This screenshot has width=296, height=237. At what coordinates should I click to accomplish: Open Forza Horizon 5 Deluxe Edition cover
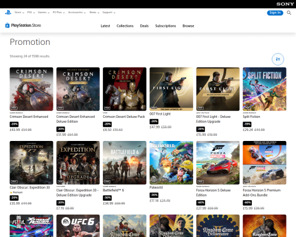[218, 163]
